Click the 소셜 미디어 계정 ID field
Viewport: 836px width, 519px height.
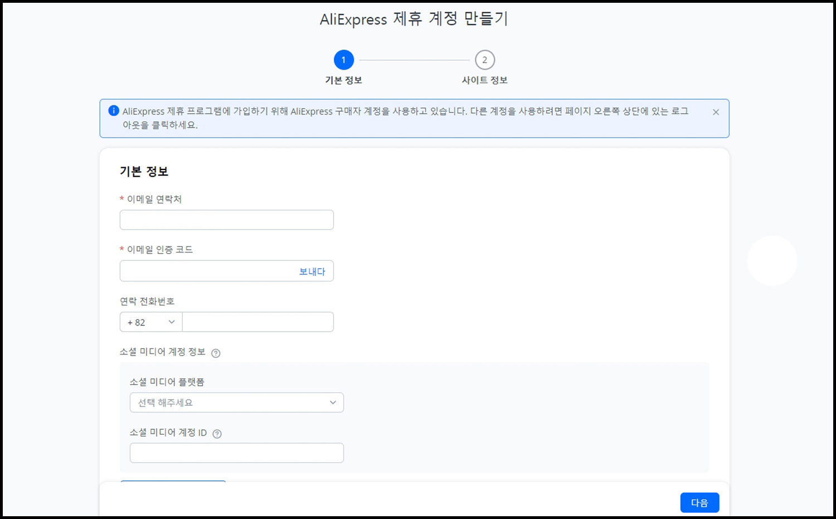pos(237,453)
